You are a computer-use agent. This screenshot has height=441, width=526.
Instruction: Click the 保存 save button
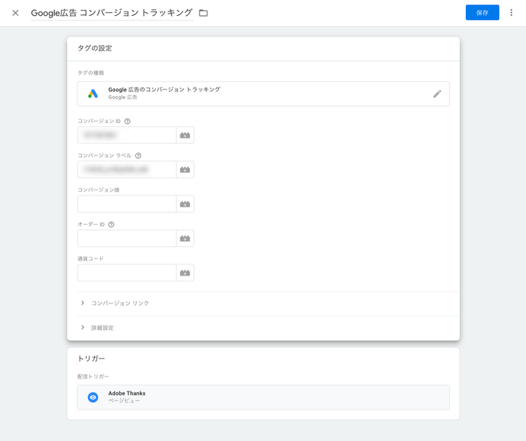click(x=482, y=13)
